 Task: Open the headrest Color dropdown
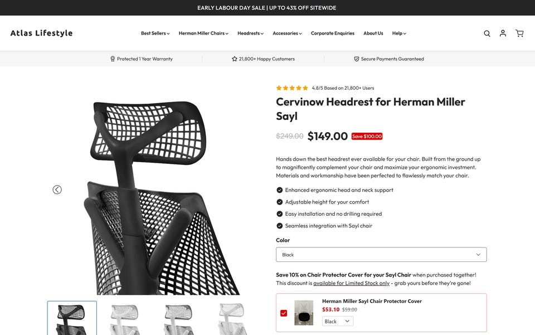click(381, 255)
